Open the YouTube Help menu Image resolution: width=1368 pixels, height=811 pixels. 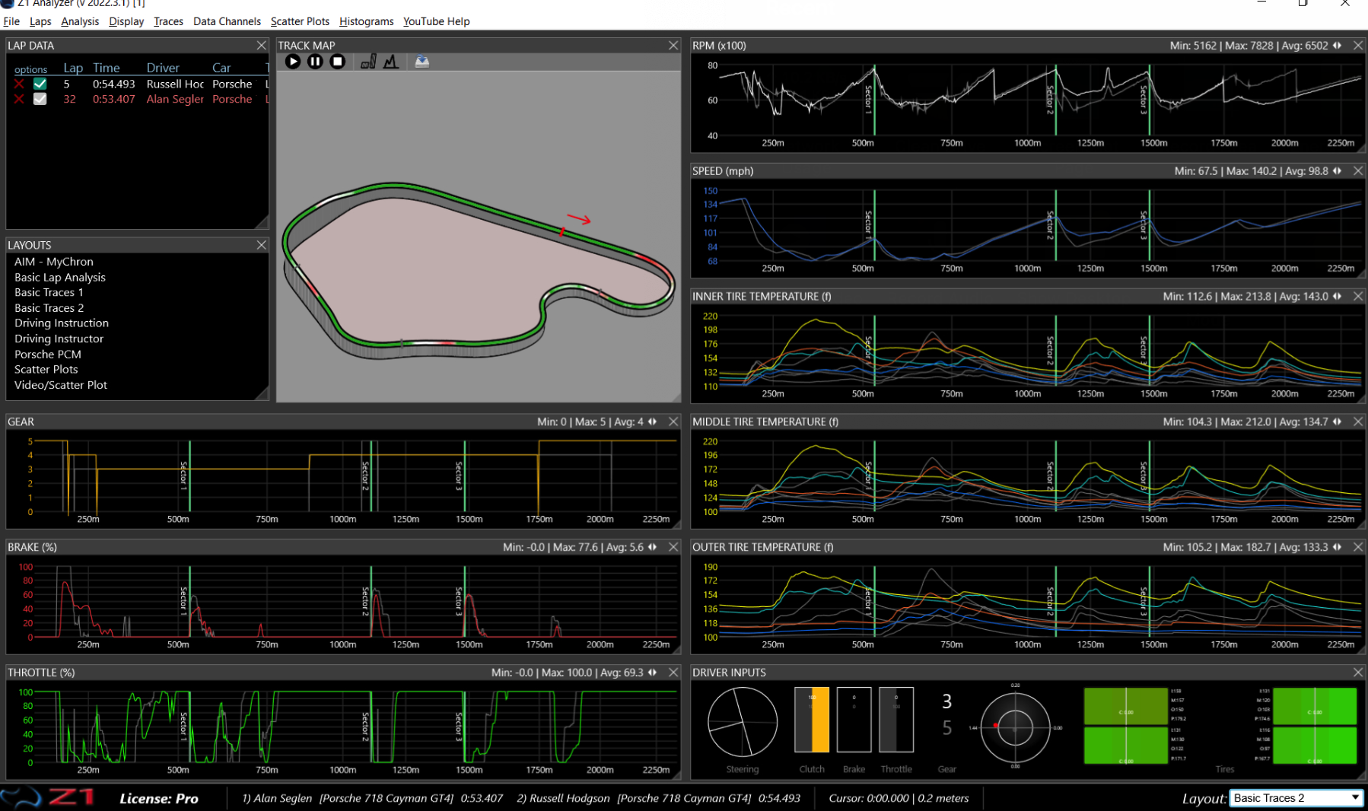click(436, 21)
